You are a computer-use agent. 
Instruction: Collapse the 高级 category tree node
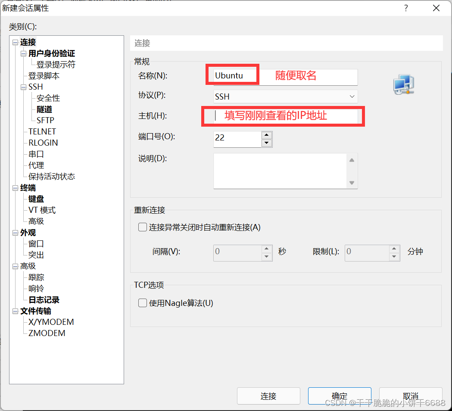click(x=15, y=266)
